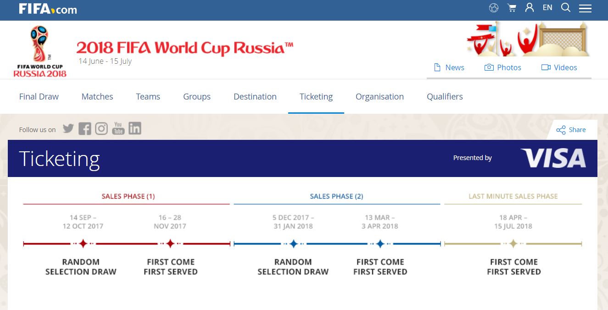This screenshot has height=310, width=608.
Task: Click the Presented by label
Action: (473, 158)
